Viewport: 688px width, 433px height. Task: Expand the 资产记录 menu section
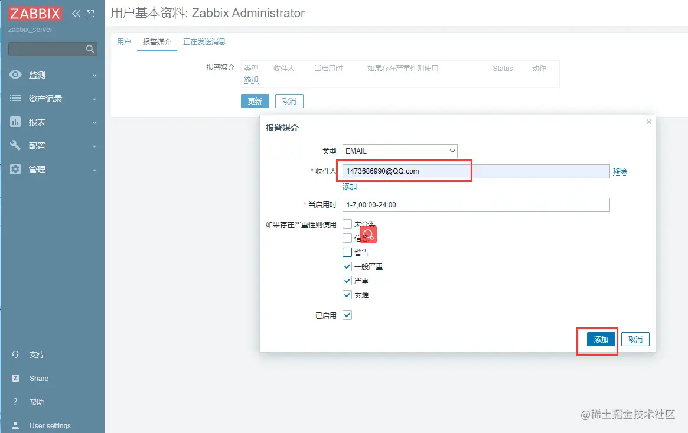52,99
